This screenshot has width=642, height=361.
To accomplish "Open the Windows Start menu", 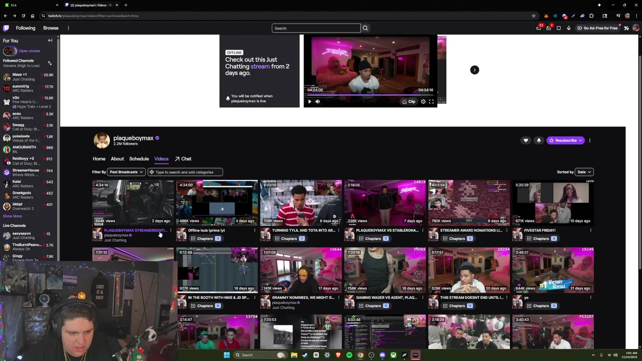I will coord(227,355).
